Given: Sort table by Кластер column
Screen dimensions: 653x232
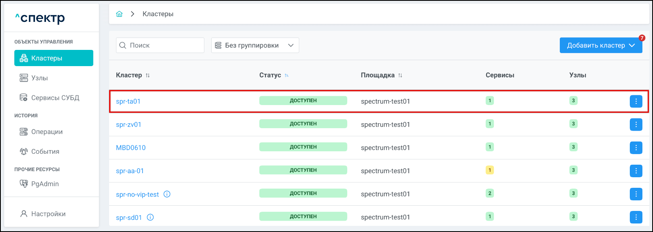Looking at the screenshot, I should [x=148, y=75].
